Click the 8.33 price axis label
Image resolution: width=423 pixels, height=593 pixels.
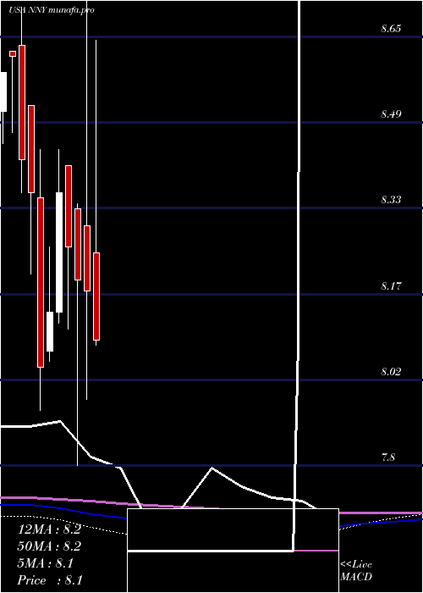tap(391, 200)
